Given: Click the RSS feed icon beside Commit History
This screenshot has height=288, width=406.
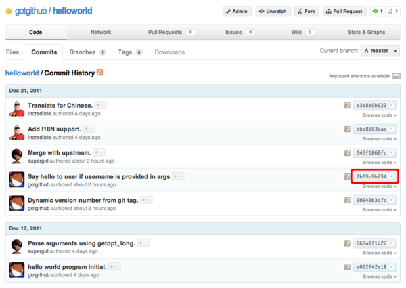Looking at the screenshot, I should point(99,73).
